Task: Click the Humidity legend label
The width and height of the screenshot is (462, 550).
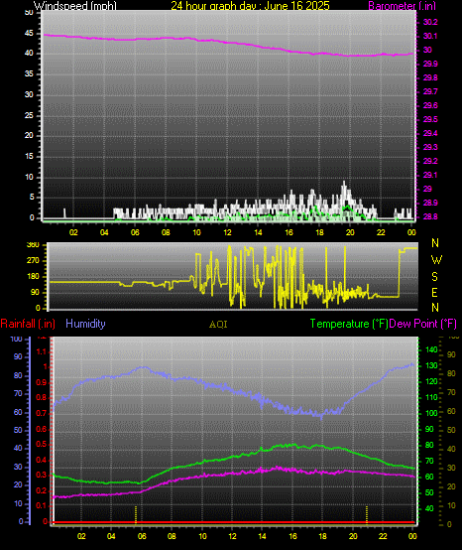Action: pos(85,324)
